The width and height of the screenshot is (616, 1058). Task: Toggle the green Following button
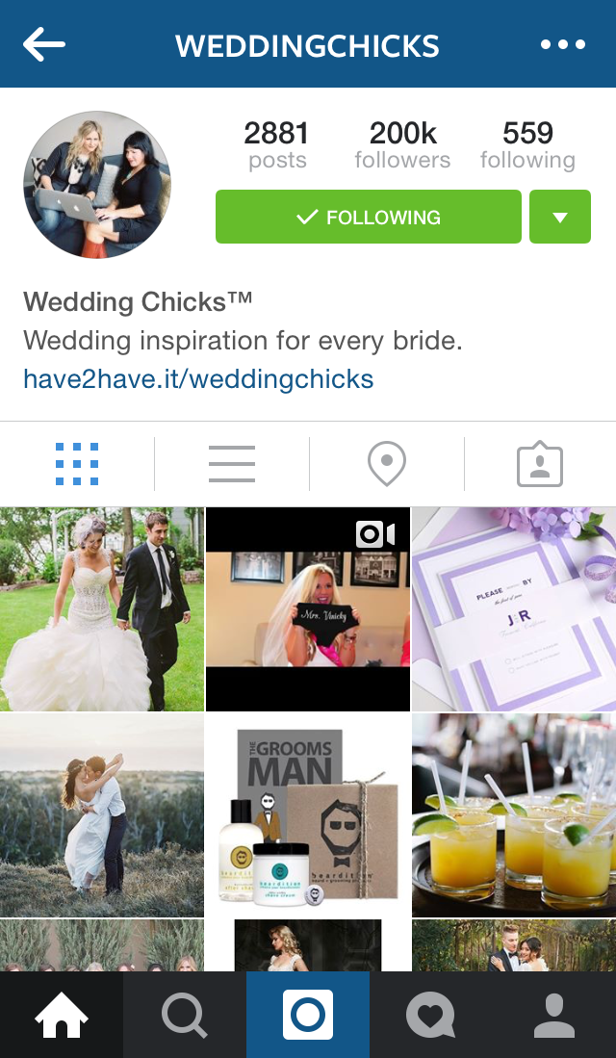[369, 217]
